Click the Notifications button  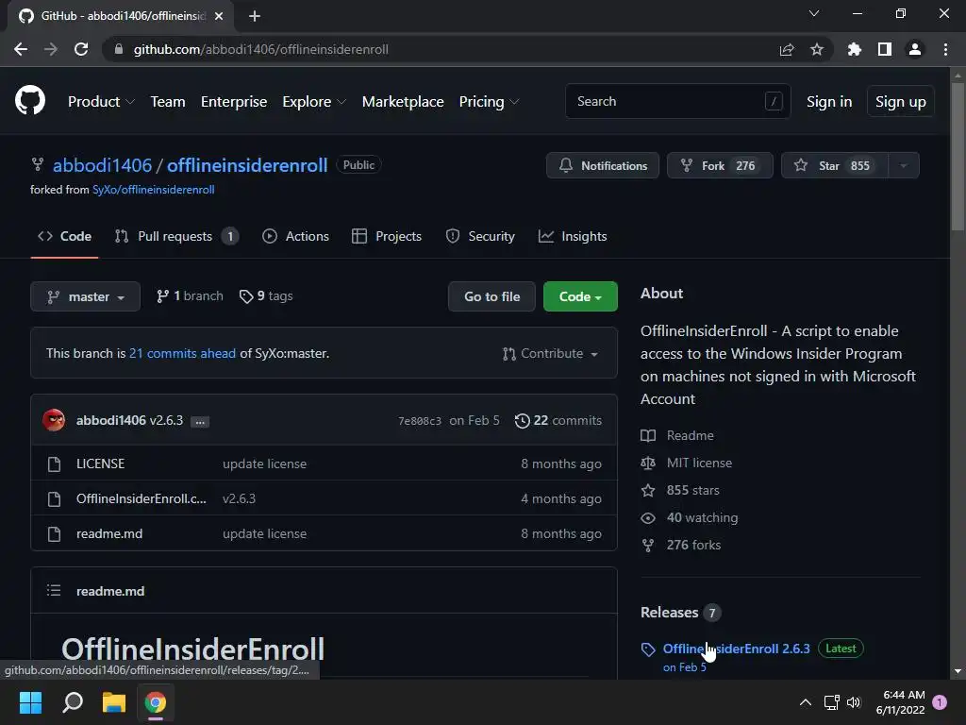603,165
